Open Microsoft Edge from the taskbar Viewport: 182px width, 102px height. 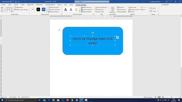(x=49, y=100)
